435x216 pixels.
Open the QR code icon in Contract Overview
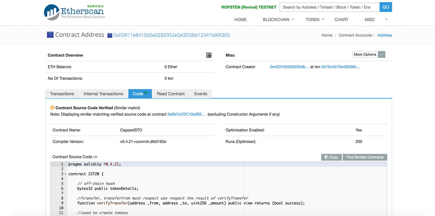click(x=209, y=55)
